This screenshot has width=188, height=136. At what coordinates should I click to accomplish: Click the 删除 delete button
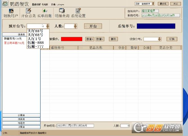(x=113, y=39)
